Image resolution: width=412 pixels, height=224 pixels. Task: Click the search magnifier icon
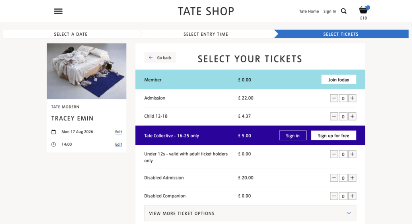click(x=344, y=11)
